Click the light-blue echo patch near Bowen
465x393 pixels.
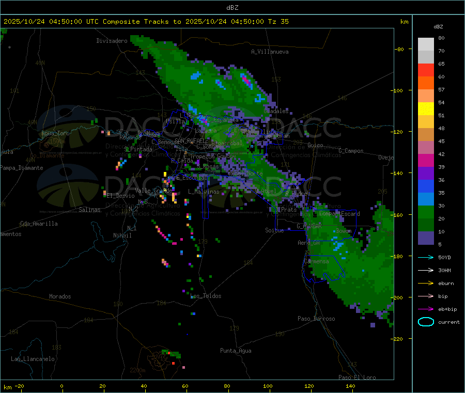(x=338, y=246)
